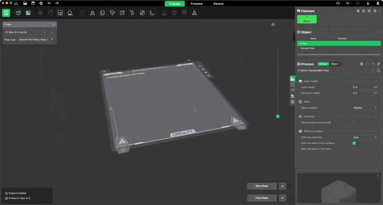Screen dimensions: 383x205
Task: Enable Precise wall (experimental) checkbox
Action: (354, 123)
